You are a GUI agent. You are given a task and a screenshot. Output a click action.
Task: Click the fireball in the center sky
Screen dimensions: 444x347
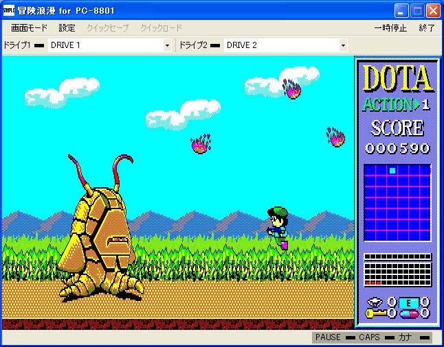pos(201,144)
